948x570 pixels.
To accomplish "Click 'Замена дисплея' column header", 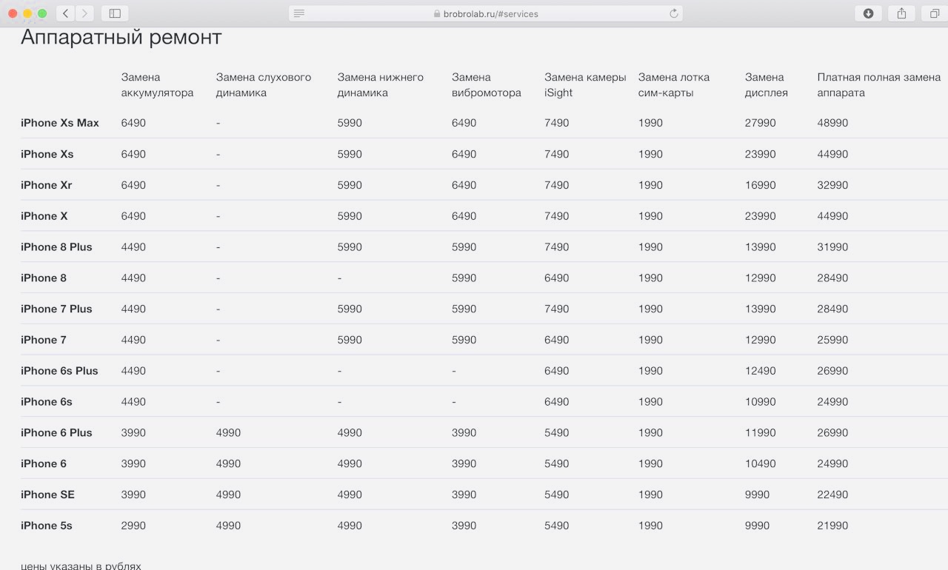I will pyautogui.click(x=767, y=85).
